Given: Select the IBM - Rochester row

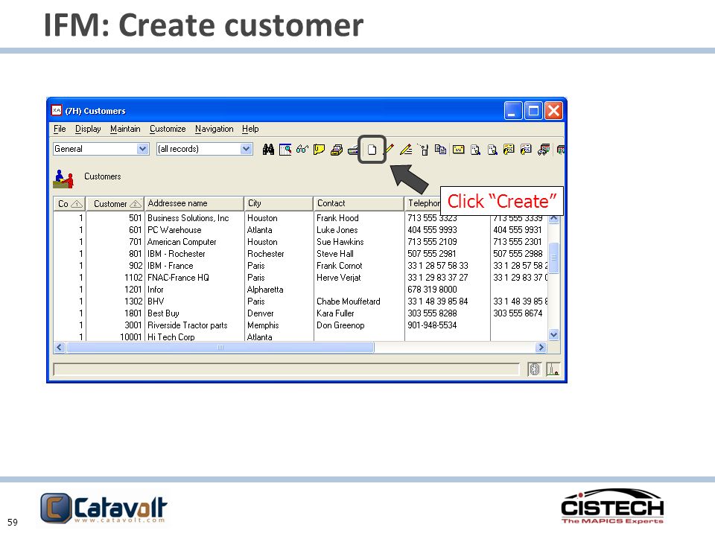Looking at the screenshot, I should [300, 254].
